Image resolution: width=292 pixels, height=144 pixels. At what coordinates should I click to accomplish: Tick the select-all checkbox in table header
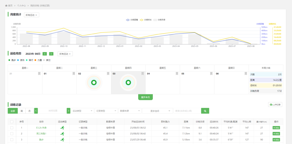coord(12,122)
